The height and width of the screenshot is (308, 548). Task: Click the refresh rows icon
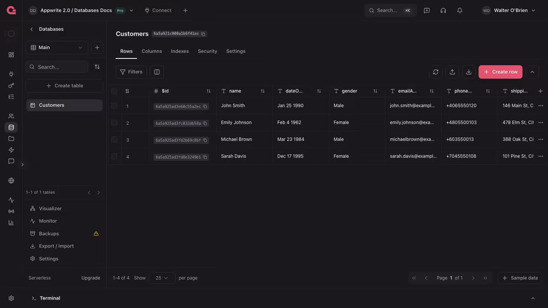point(436,72)
